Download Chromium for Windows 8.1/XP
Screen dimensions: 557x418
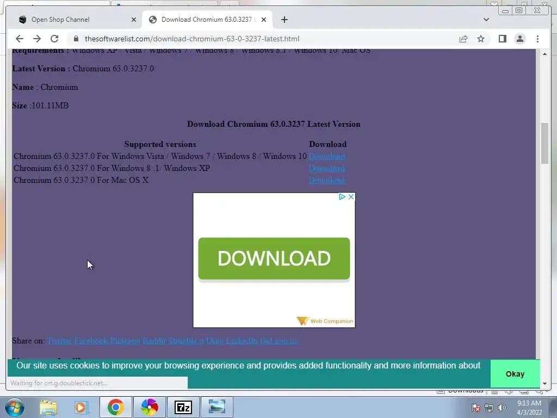[327, 168]
